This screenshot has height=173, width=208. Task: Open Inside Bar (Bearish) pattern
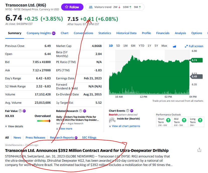pos(128,119)
